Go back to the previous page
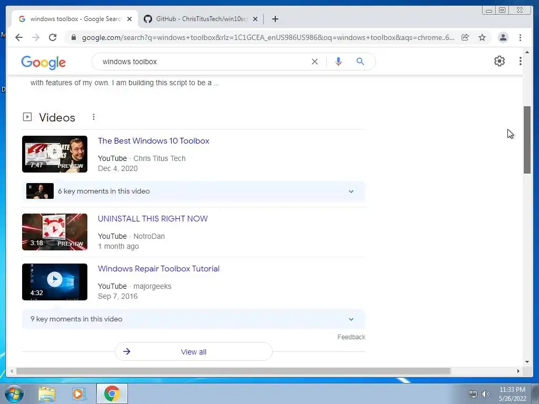Viewport: 539px width, 404px height. [19, 37]
